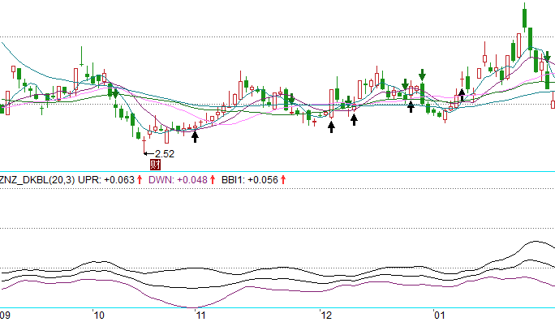Jump to the 12 month axis marker
Screen dimensions: 555x322
pyautogui.click(x=327, y=316)
